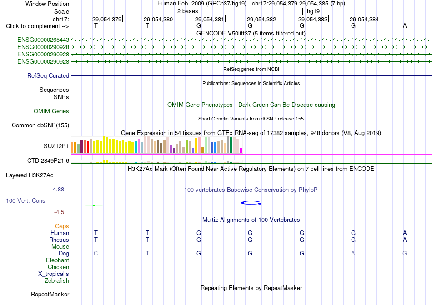Click the Human Feb. 2009 (GRCh37/hg19) header text
The image size is (432, 305).
pos(202,4)
